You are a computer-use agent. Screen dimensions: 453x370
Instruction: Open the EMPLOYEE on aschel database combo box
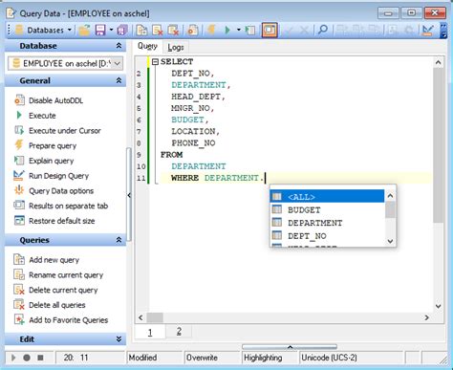pos(65,64)
